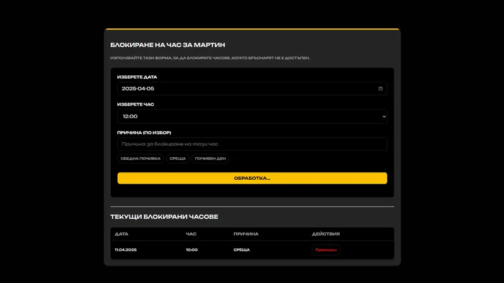This screenshot has height=283, width=504.
Task: Focus the reason for blocking input field
Action: tap(252, 144)
